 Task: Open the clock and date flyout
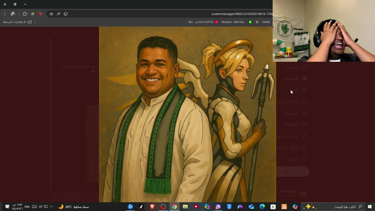pyautogui.click(x=17, y=207)
